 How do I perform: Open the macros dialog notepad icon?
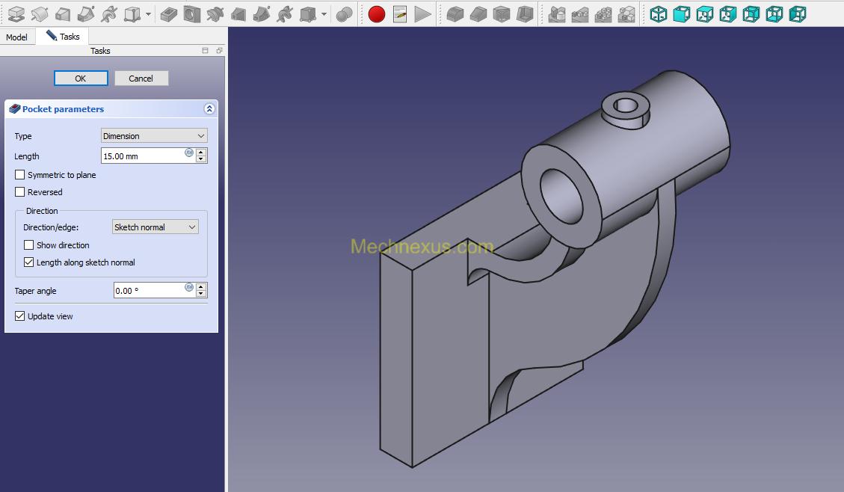point(400,13)
